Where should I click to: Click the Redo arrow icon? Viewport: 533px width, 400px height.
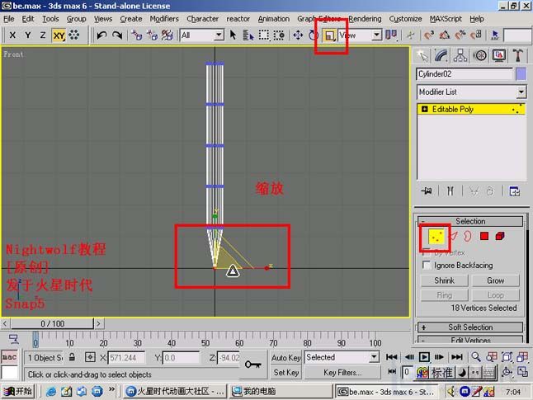(x=117, y=35)
